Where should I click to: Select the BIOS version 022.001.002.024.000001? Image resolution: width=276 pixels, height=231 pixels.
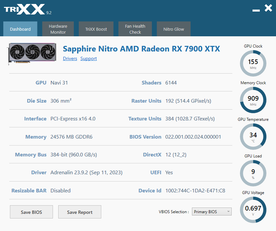[x=193, y=137]
